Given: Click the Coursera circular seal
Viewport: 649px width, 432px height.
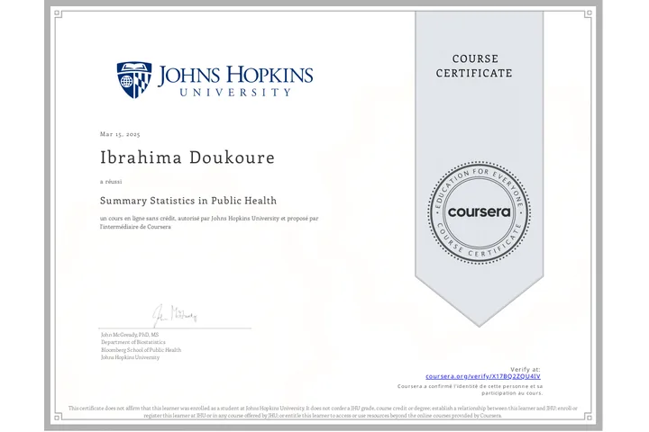Looking at the screenshot, I should pos(480,212).
